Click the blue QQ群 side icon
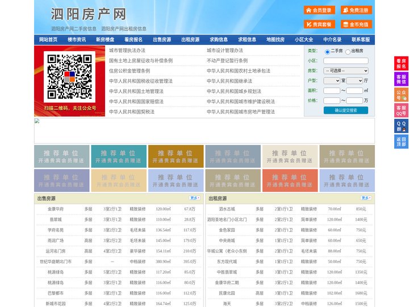This screenshot has width=409, height=307. click(401, 126)
